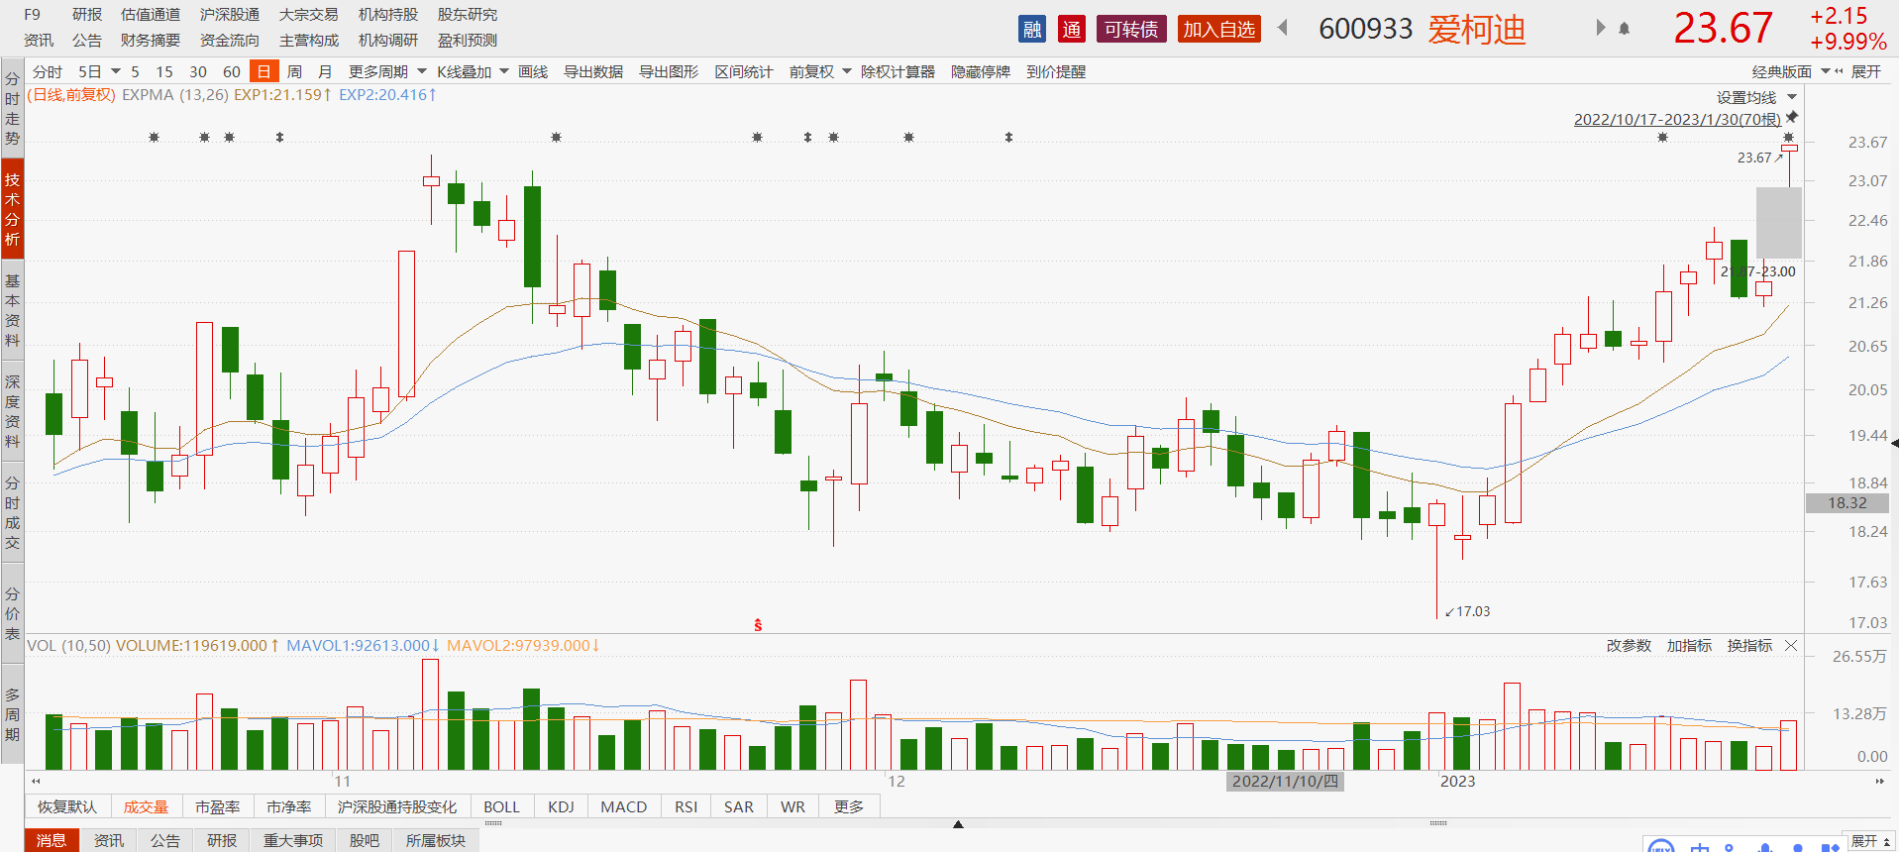
Task: Select the 月 monthly period
Action: (x=325, y=71)
